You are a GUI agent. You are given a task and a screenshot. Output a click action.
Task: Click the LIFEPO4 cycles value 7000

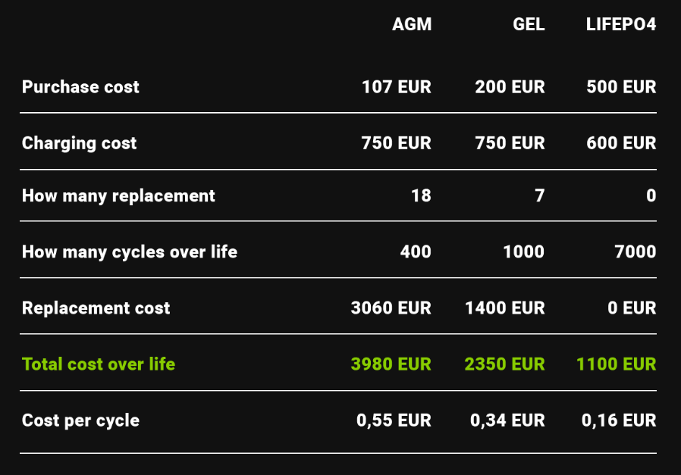(635, 252)
